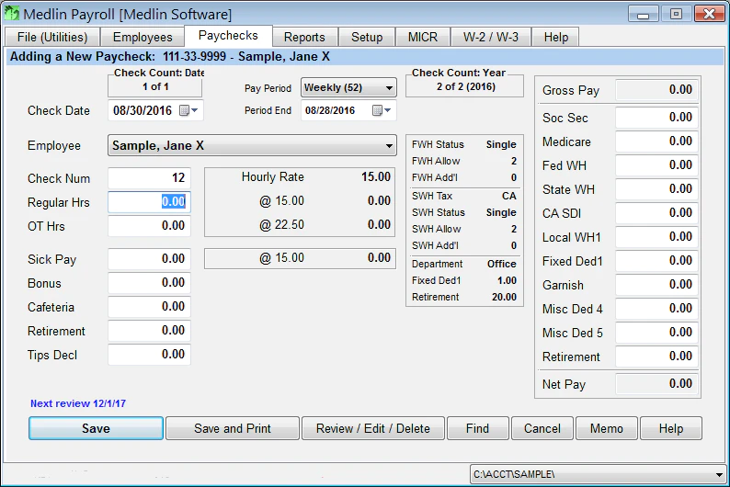Viewport: 730px width, 487px height.
Task: Open Review / Edit / Delete
Action: click(x=373, y=428)
